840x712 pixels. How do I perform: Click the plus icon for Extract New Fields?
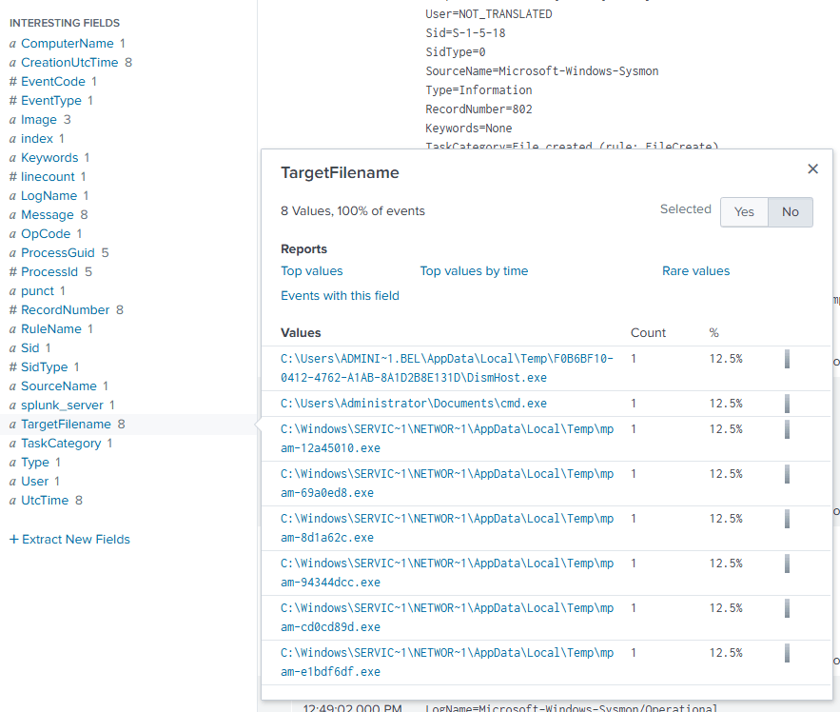[x=13, y=540]
